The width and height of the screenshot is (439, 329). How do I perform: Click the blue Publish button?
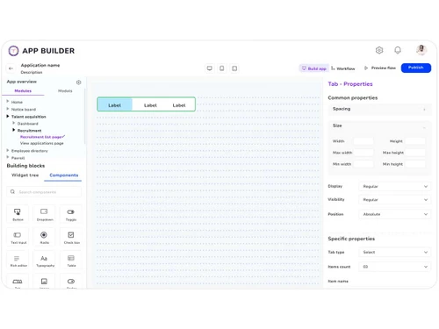click(x=416, y=68)
